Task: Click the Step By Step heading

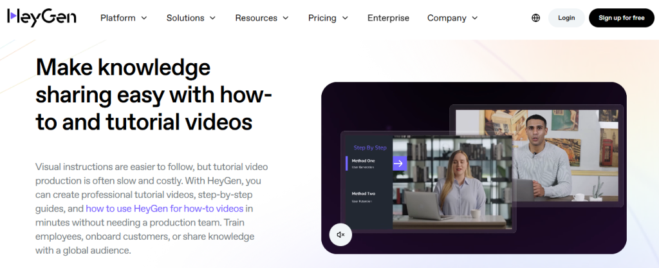Action: click(370, 148)
